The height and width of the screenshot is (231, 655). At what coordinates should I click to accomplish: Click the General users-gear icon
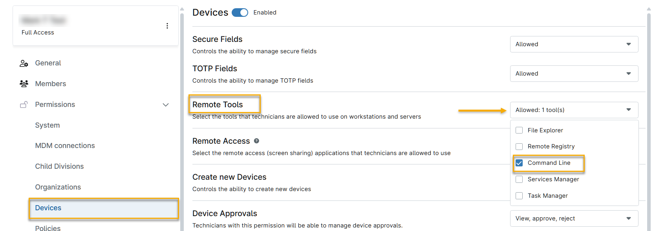[x=24, y=63]
